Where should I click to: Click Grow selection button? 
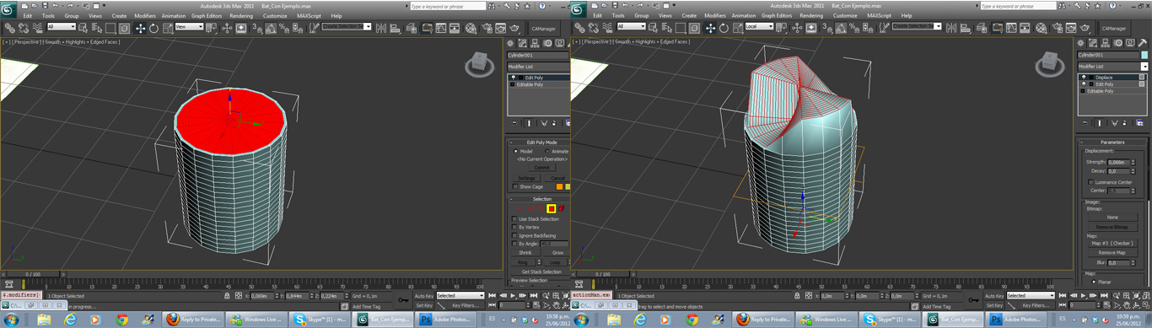tap(557, 252)
